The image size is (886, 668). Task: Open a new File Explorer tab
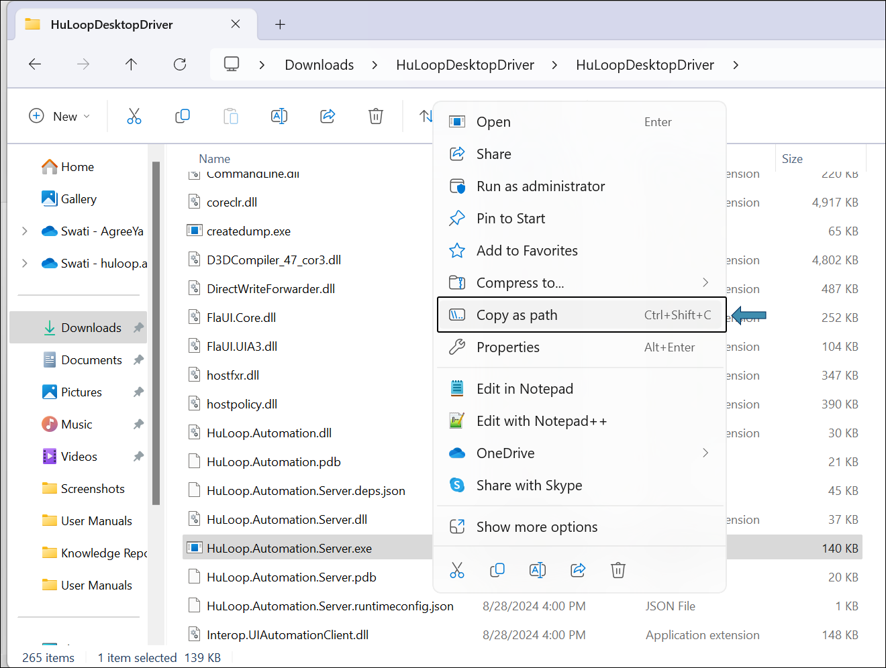click(281, 24)
